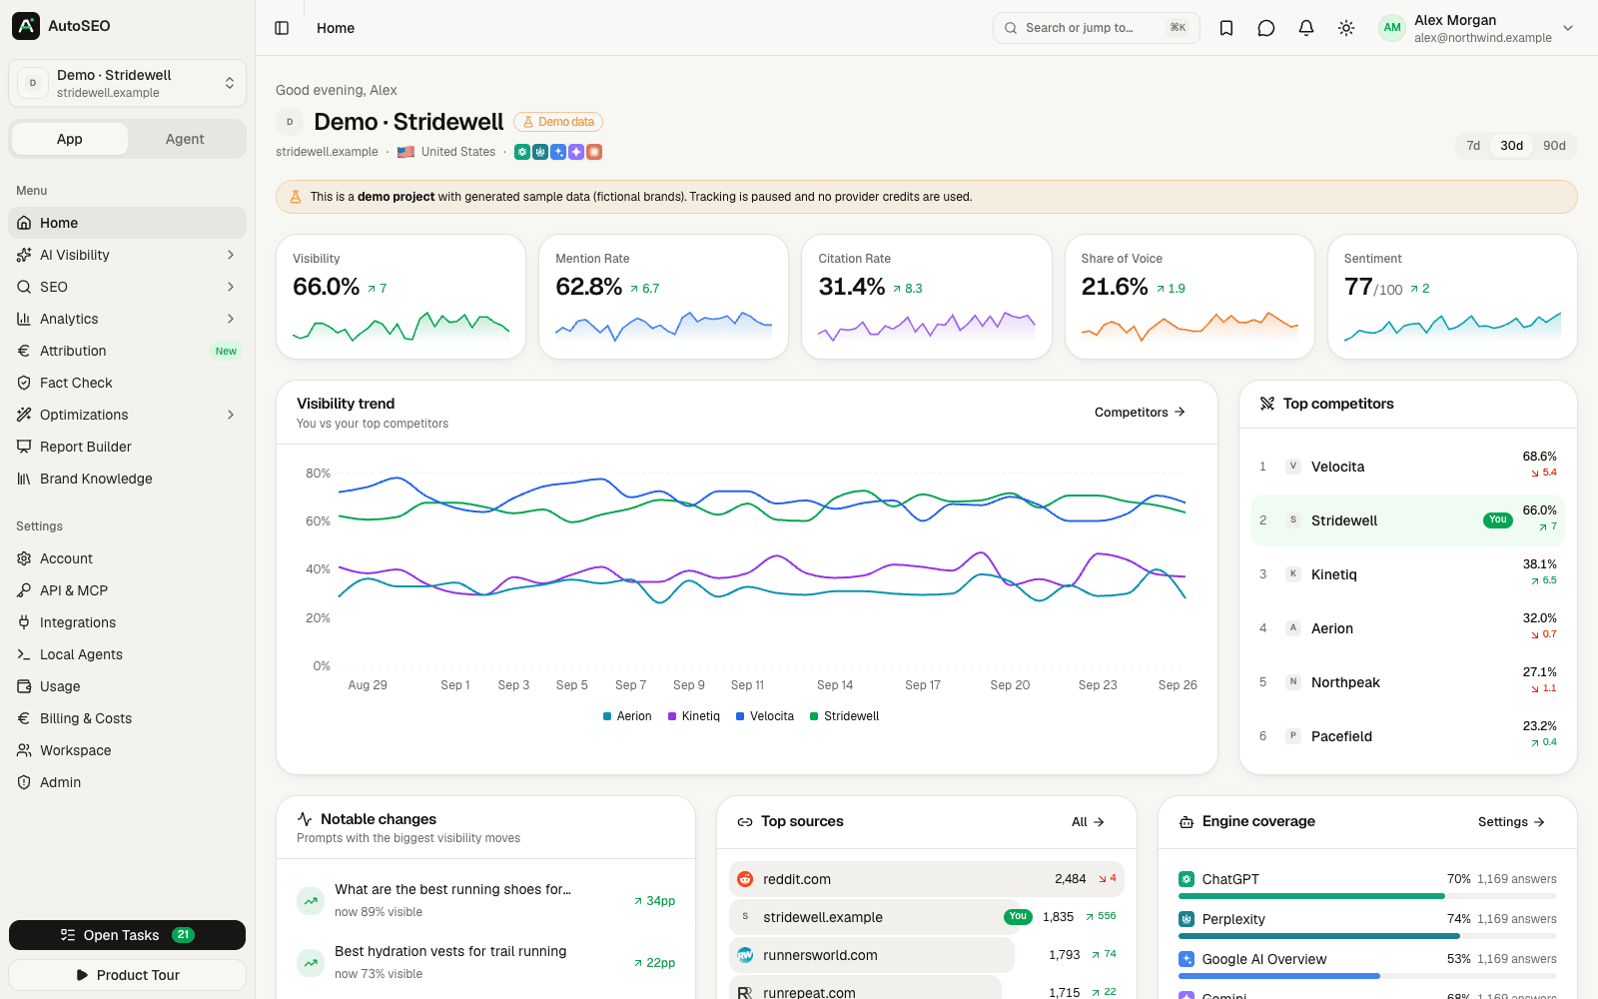Click the AutoSEO logo icon
1598x999 pixels.
pos(26,26)
